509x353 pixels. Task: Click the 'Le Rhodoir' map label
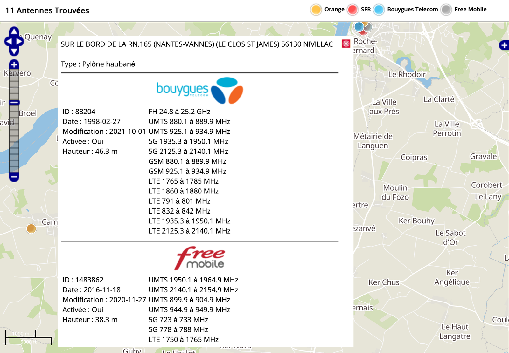[407, 74]
